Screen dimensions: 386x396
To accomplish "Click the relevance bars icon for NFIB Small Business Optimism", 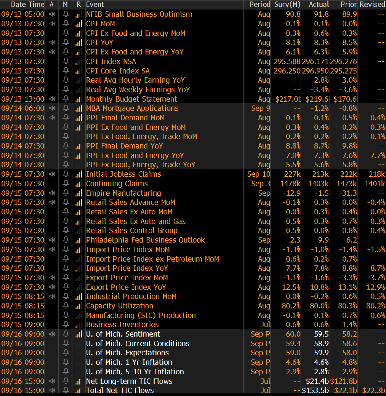I will click(x=78, y=14).
